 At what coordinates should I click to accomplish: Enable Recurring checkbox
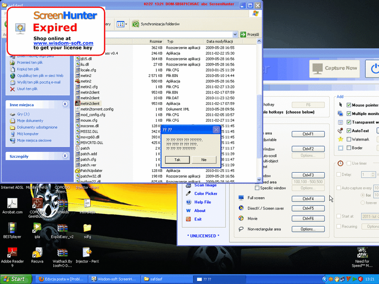coord(338,226)
